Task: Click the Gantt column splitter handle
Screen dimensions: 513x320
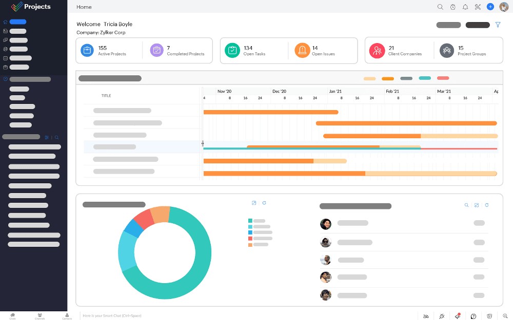Action: tap(203, 143)
